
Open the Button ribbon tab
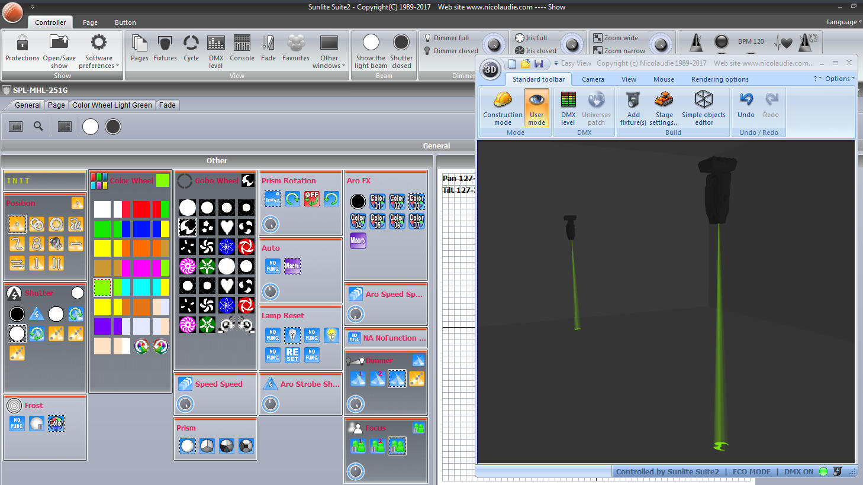125,22
